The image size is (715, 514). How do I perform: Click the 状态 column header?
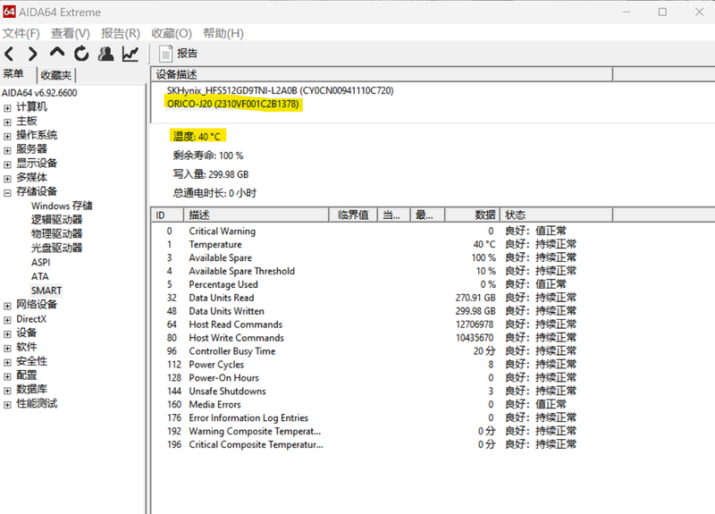[556, 215]
